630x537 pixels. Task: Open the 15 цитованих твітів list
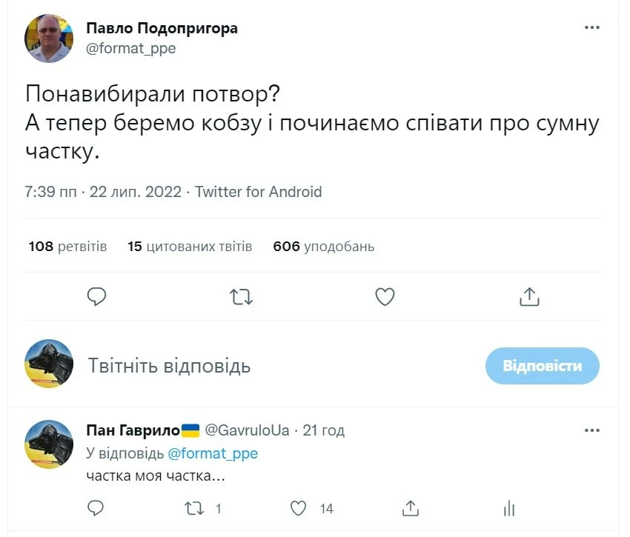pyautogui.click(x=190, y=247)
